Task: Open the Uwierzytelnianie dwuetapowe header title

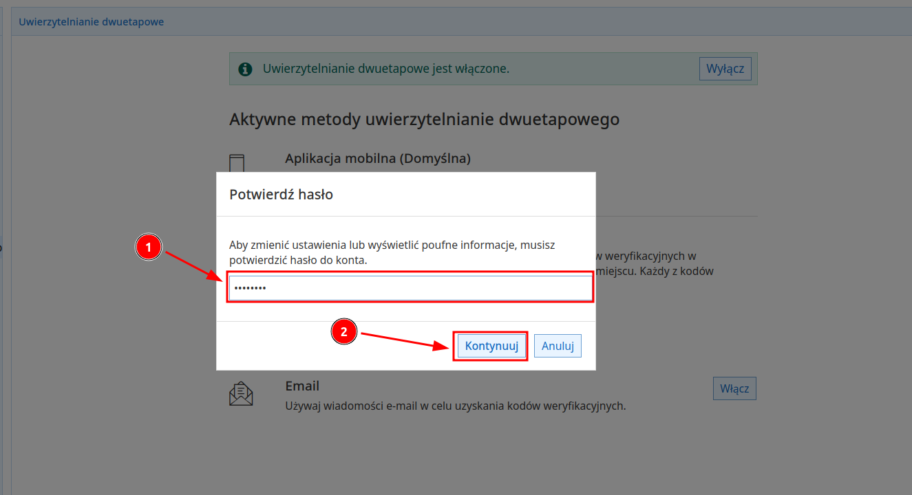Action: click(92, 22)
